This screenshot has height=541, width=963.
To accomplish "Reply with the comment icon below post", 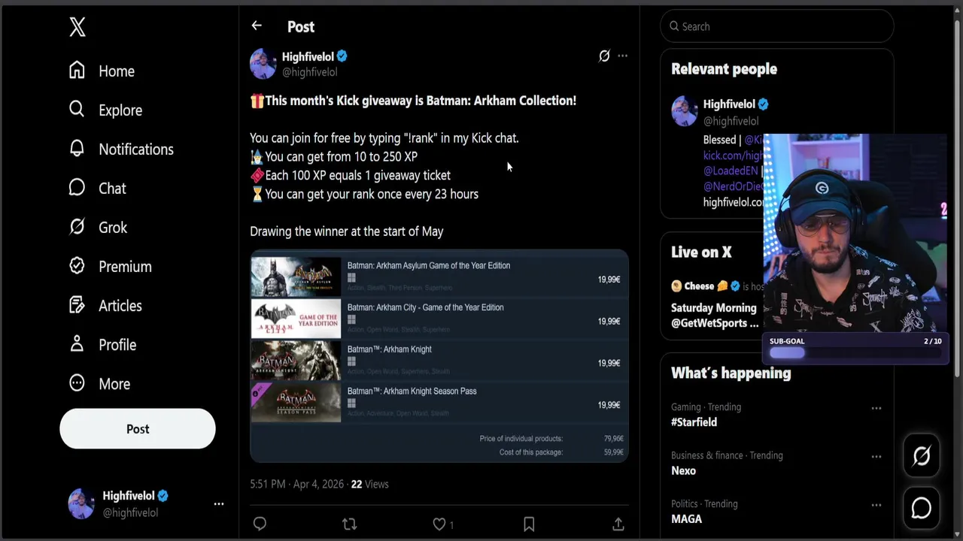I will tap(260, 524).
